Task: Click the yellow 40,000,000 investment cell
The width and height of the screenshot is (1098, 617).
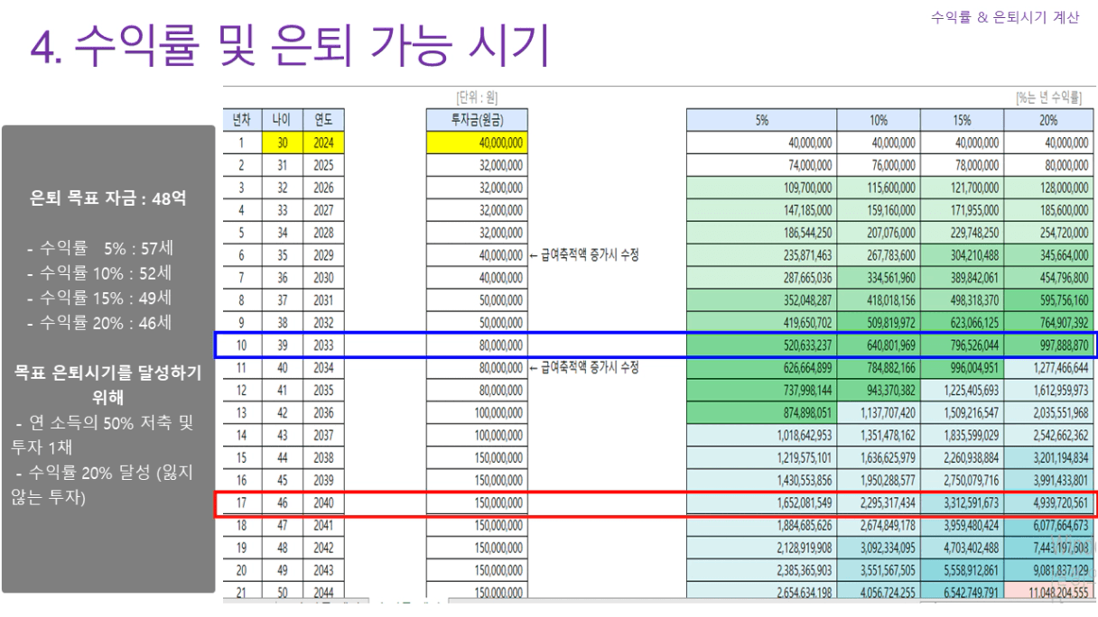Action: click(477, 143)
